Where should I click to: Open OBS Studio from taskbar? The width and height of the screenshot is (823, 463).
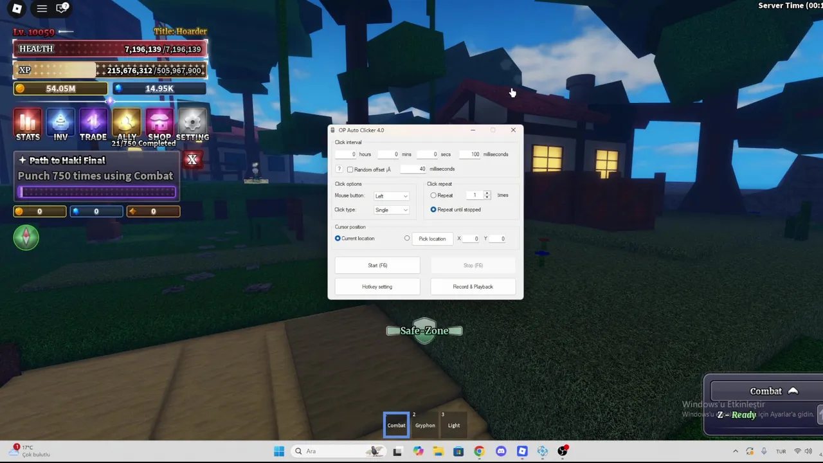pyautogui.click(x=563, y=451)
